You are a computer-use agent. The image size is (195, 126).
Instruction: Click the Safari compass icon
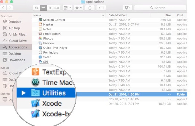40,57
